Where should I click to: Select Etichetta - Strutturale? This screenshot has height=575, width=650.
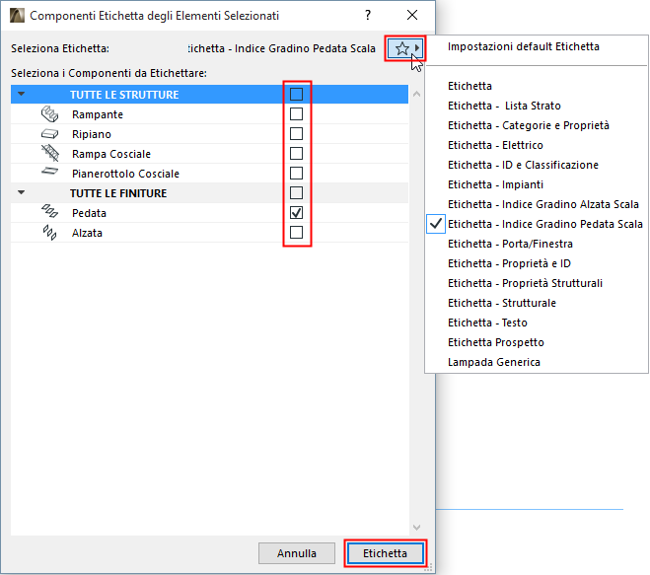(x=502, y=303)
